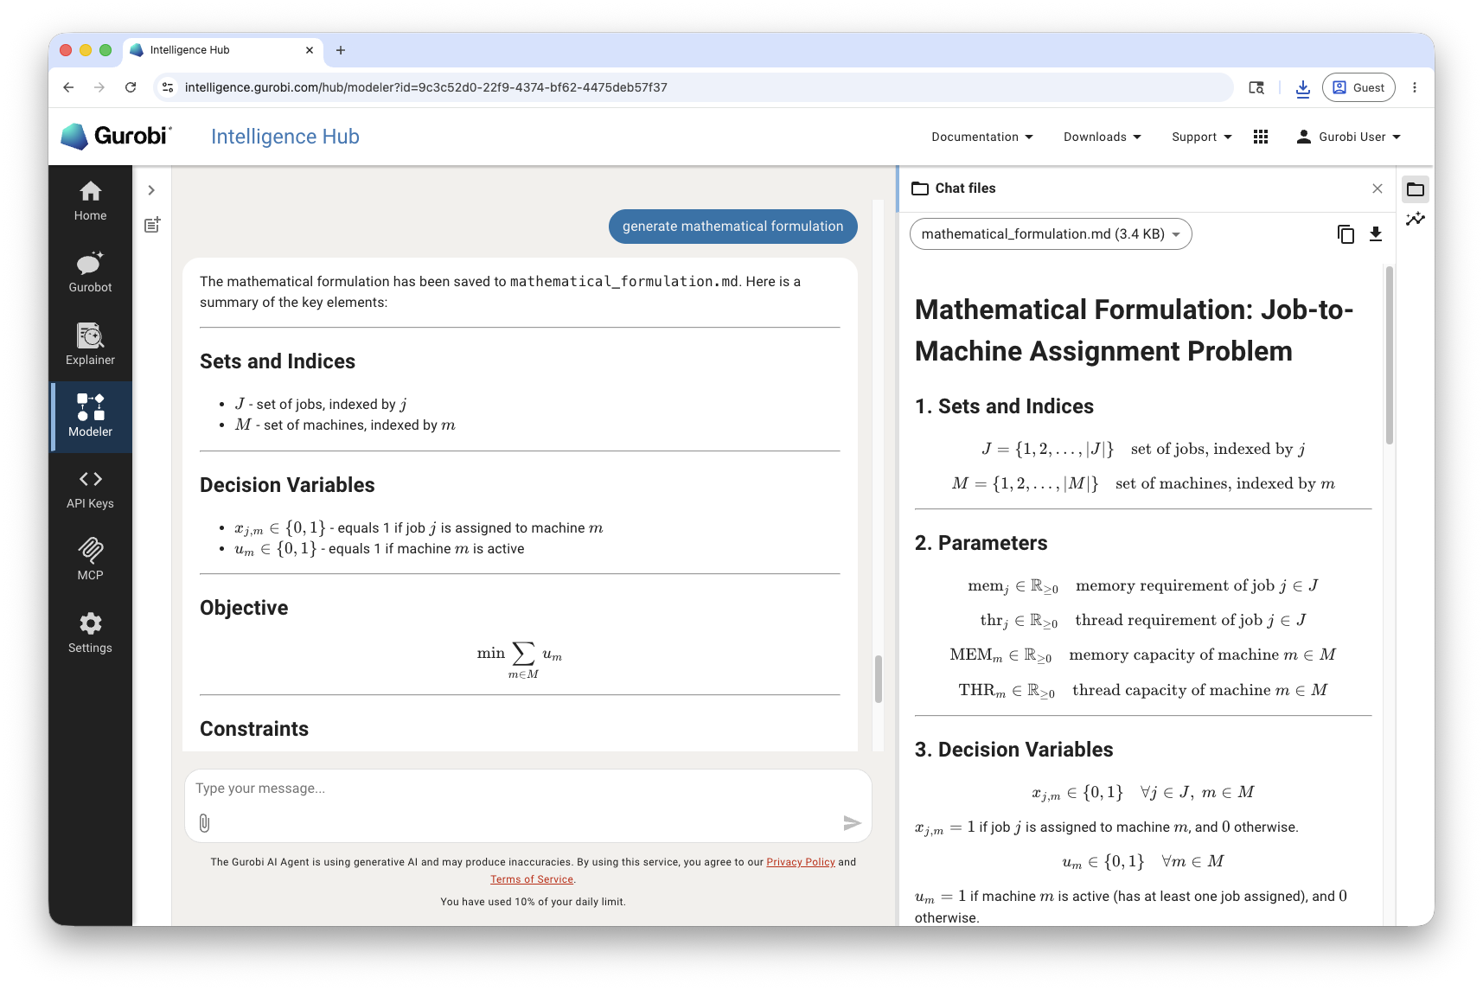Open the mathematical_formulation.md file dropdown

(x=1051, y=234)
